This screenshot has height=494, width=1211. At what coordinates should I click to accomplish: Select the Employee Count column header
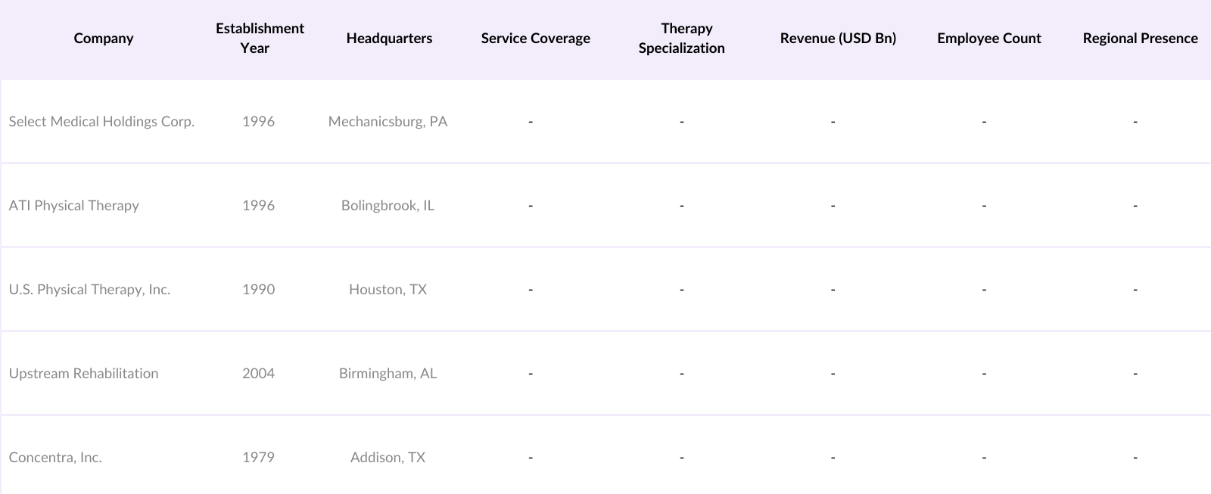click(x=988, y=39)
